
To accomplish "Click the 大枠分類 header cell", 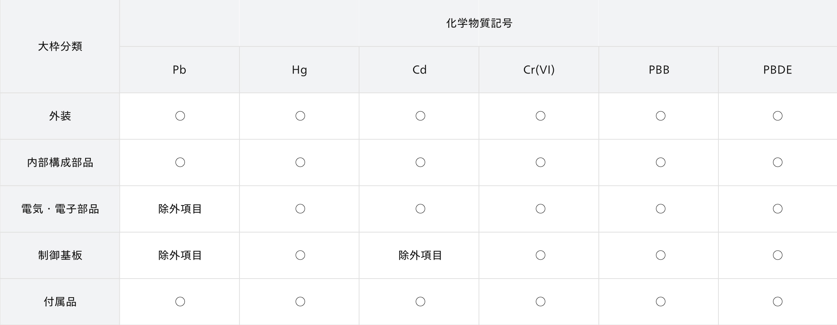I will [60, 46].
